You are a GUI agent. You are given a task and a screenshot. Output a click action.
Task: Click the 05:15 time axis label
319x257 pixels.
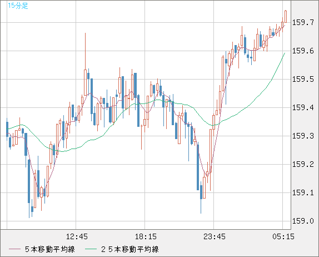click(x=283, y=236)
